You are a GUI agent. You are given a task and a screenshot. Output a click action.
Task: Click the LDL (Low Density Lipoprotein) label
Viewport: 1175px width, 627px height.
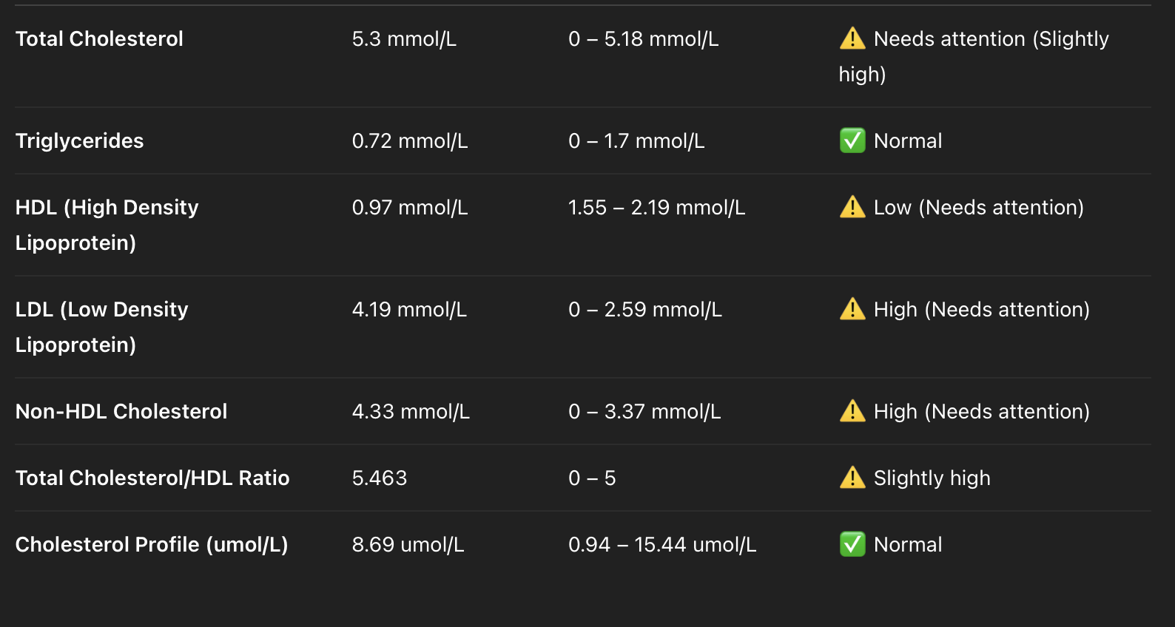101,326
